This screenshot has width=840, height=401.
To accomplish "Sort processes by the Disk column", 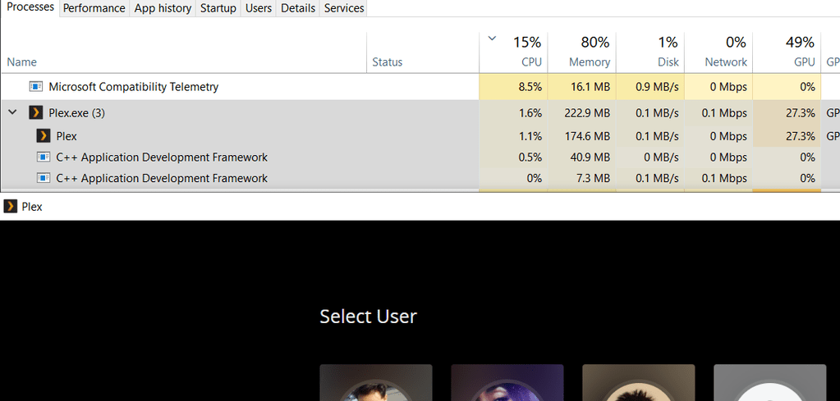I will [x=650, y=52].
